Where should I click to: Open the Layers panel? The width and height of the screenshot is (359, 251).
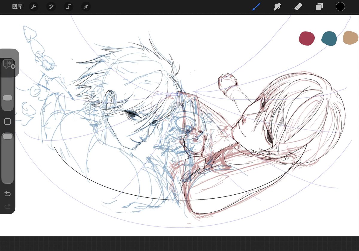coord(319,7)
